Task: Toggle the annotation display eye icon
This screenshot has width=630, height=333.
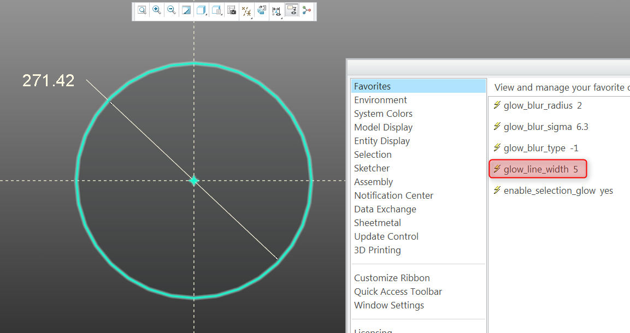Action: (292, 10)
